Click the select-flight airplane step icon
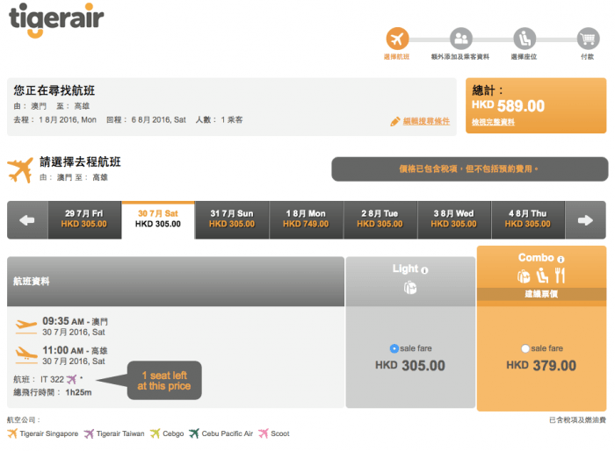This screenshot has width=615, height=451. [x=397, y=39]
